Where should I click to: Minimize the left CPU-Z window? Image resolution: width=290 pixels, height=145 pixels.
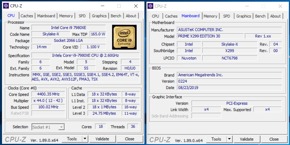tap(103, 6)
